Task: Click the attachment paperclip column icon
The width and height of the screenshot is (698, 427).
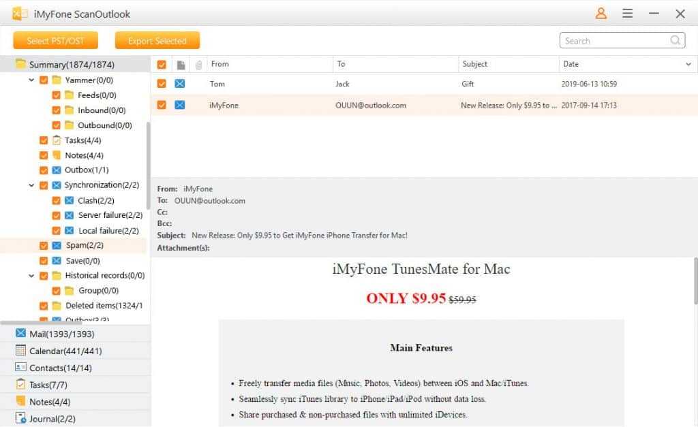Action: coord(198,65)
